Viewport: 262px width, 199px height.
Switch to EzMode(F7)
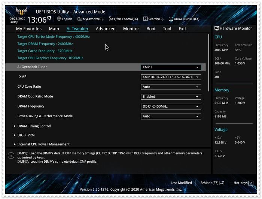[x=212, y=183]
